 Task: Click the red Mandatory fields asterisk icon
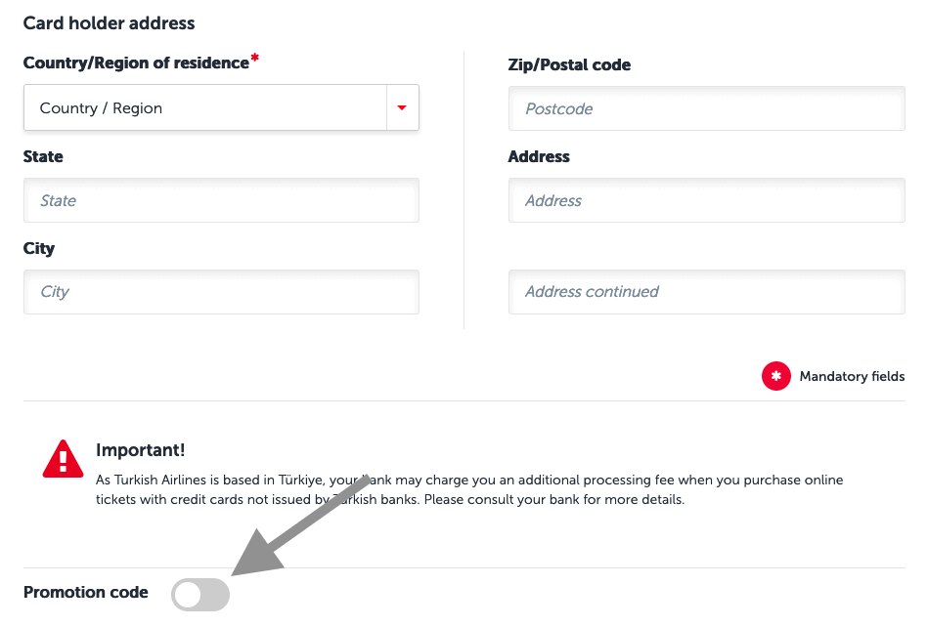[776, 376]
